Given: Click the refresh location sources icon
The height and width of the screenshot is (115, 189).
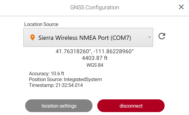Looking at the screenshot, I should pyautogui.click(x=162, y=36).
